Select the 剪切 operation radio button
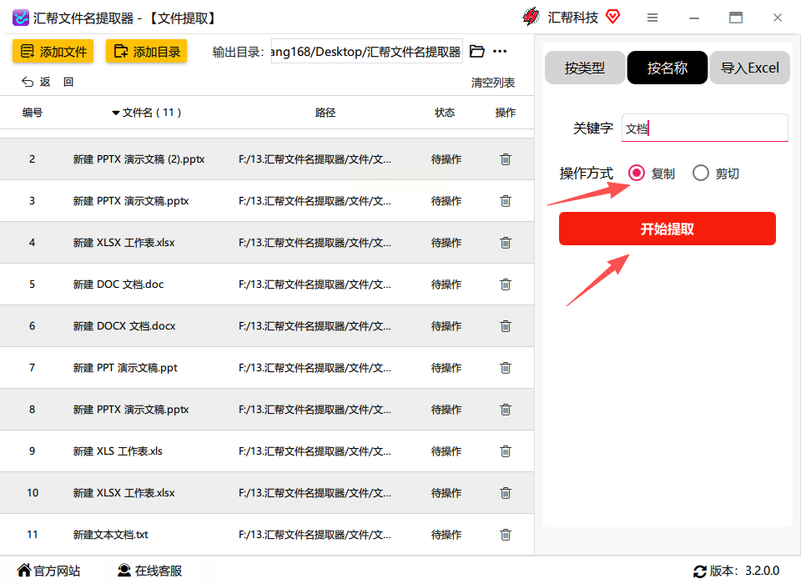This screenshot has height=584, width=801. click(700, 174)
